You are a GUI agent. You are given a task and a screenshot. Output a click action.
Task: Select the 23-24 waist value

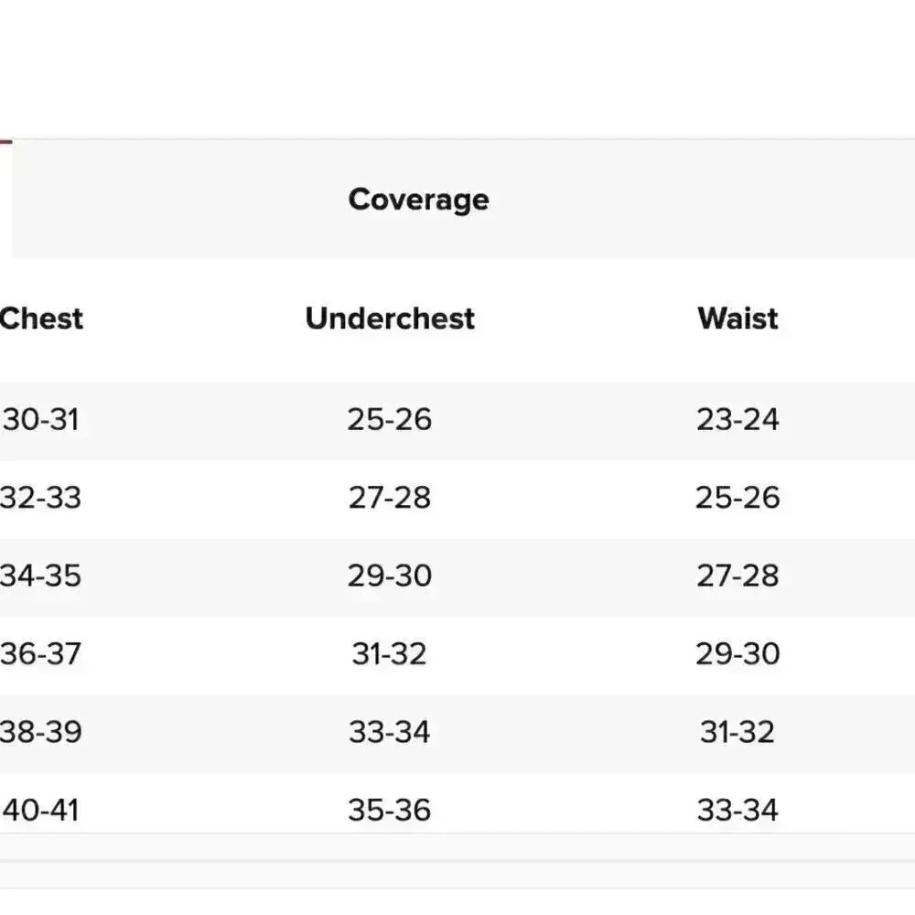(737, 420)
